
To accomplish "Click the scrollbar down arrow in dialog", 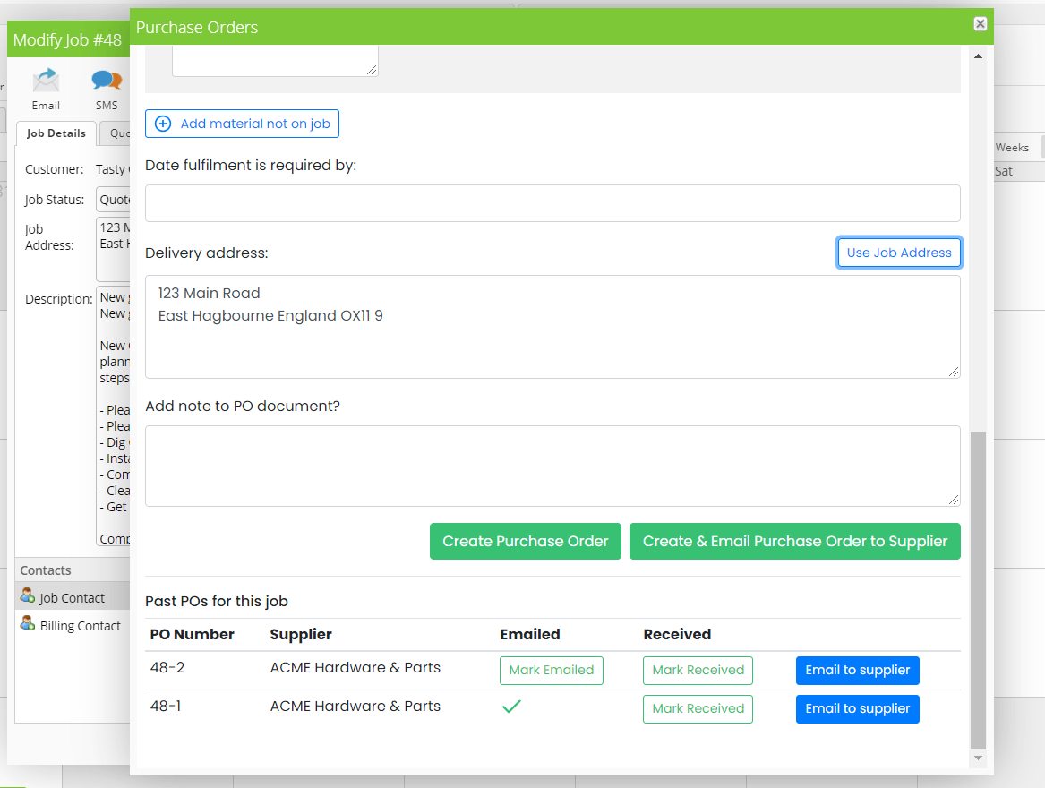I will [x=978, y=758].
